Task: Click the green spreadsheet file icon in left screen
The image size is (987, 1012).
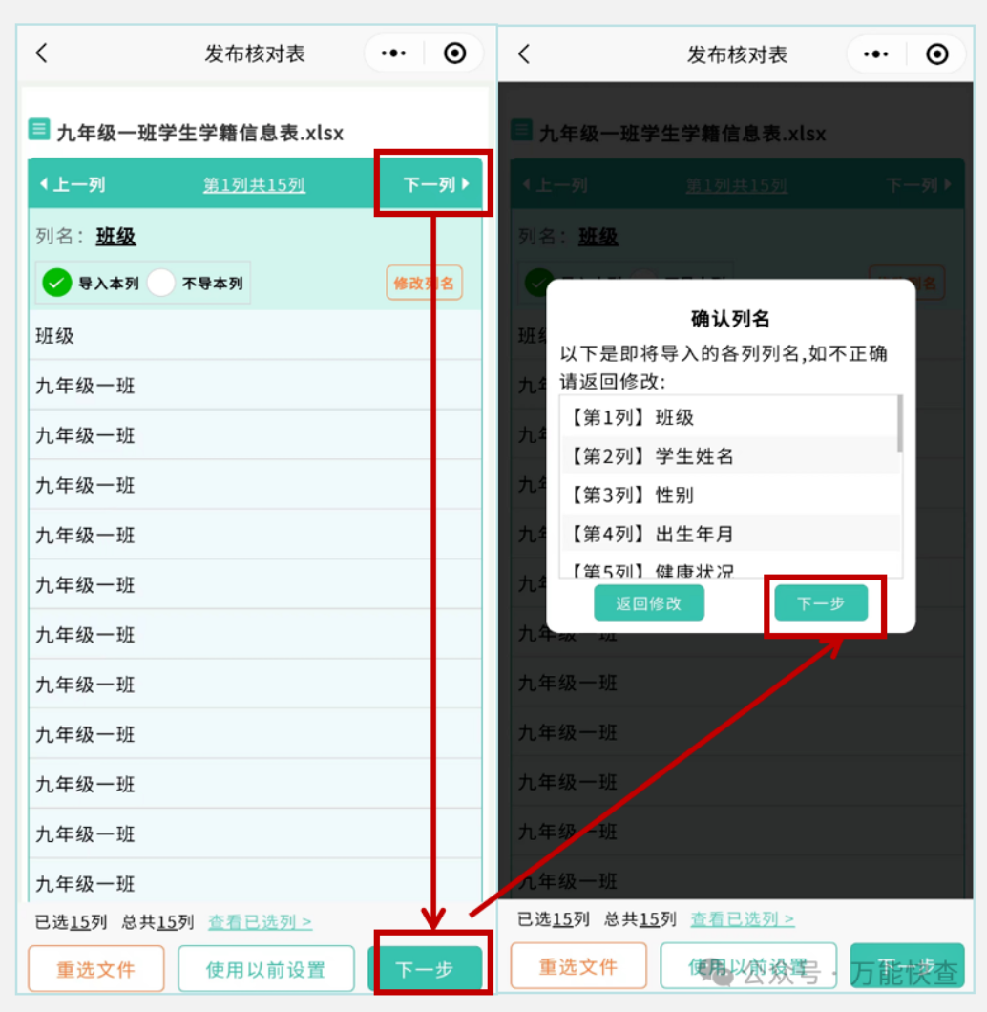Action: pyautogui.click(x=39, y=129)
